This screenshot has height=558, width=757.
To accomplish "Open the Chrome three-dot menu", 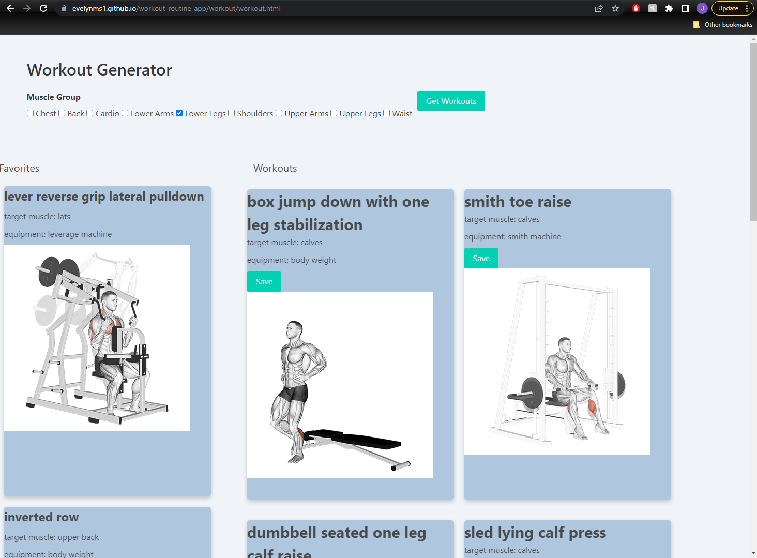I will [x=746, y=8].
